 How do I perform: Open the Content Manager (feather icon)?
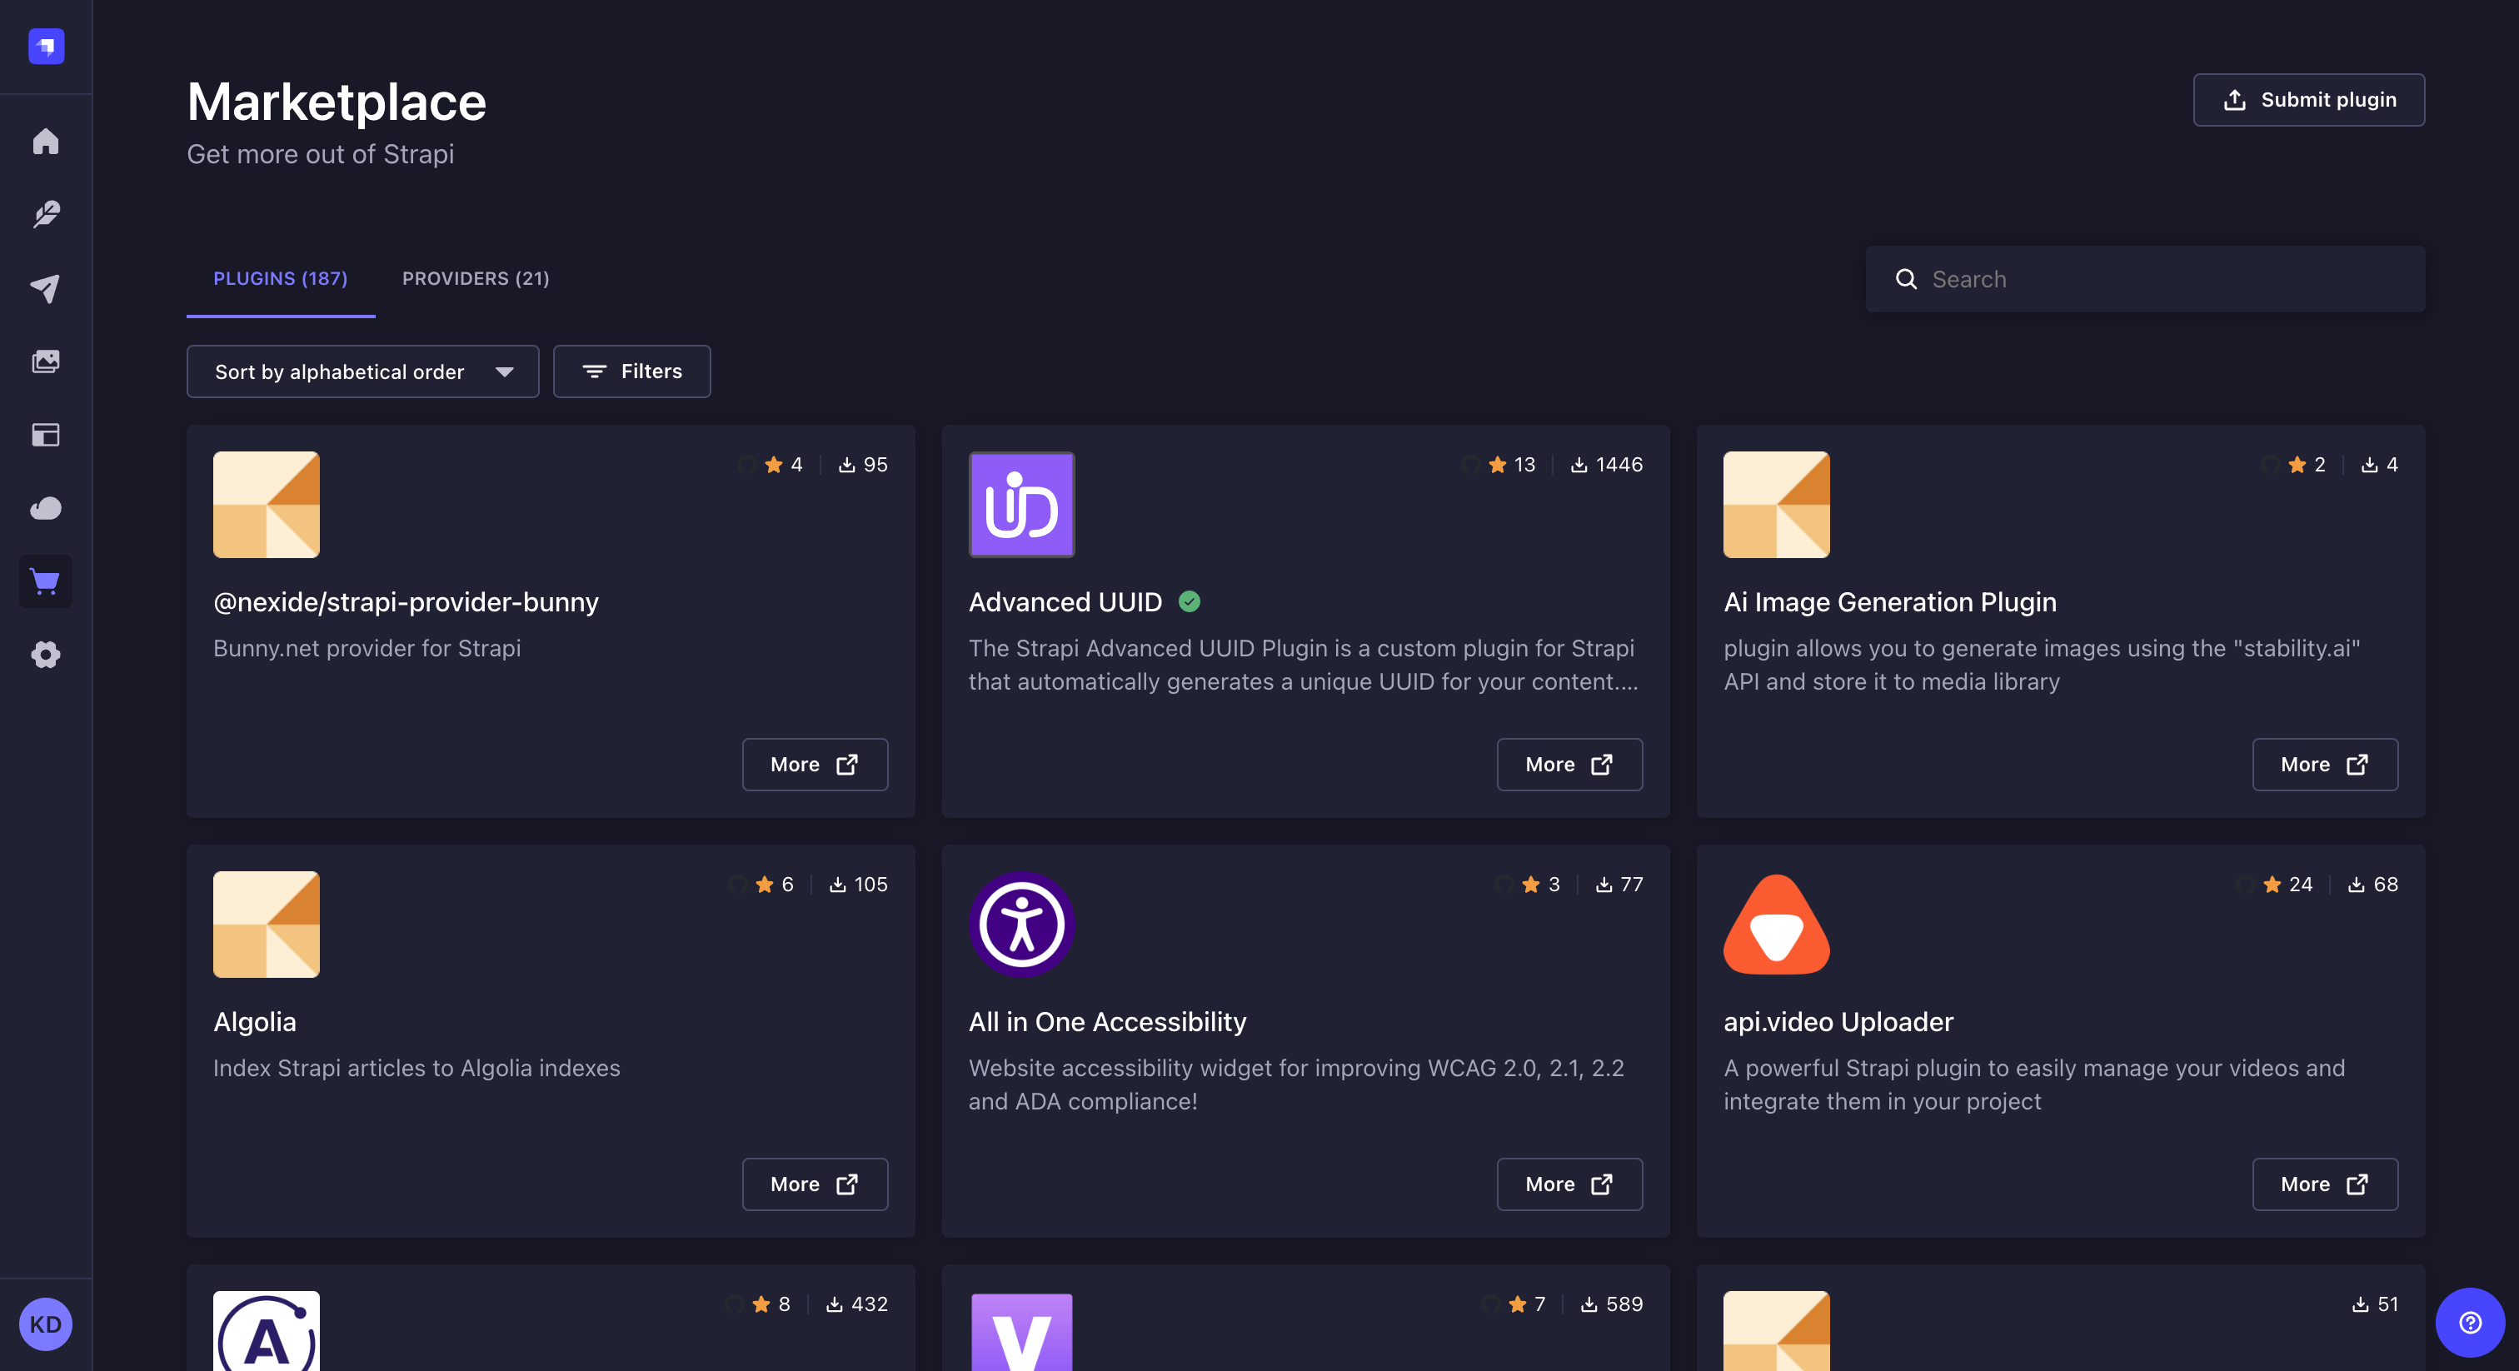[x=45, y=214]
